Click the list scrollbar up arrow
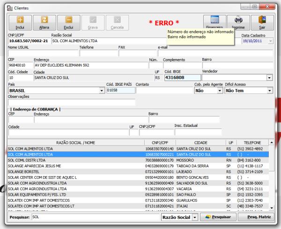281x229 pixels. [x=272, y=143]
